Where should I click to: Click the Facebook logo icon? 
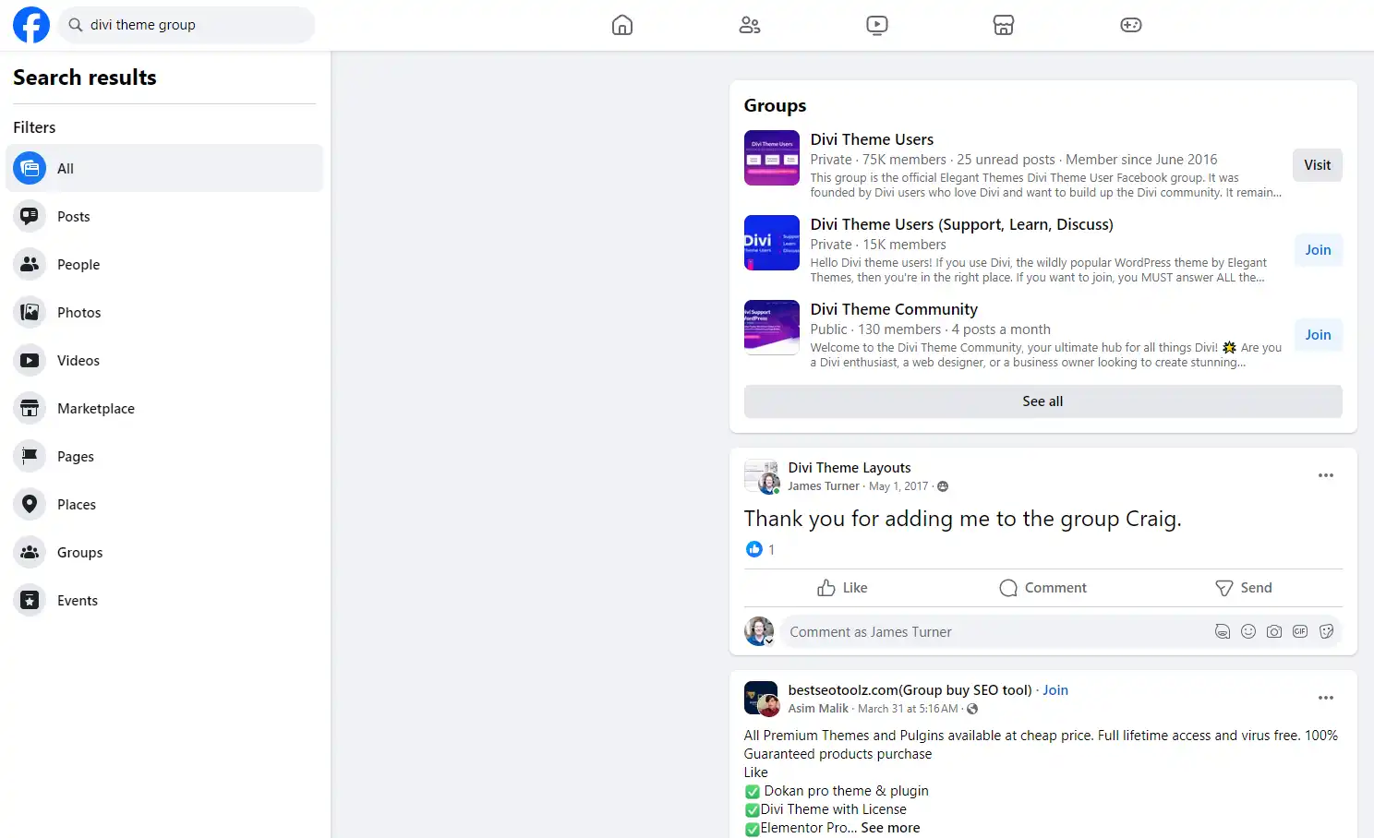coord(30,25)
